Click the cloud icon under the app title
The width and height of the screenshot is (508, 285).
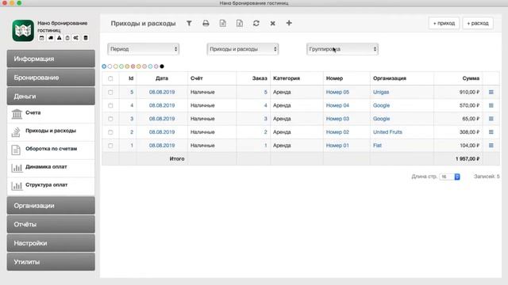tap(51, 38)
